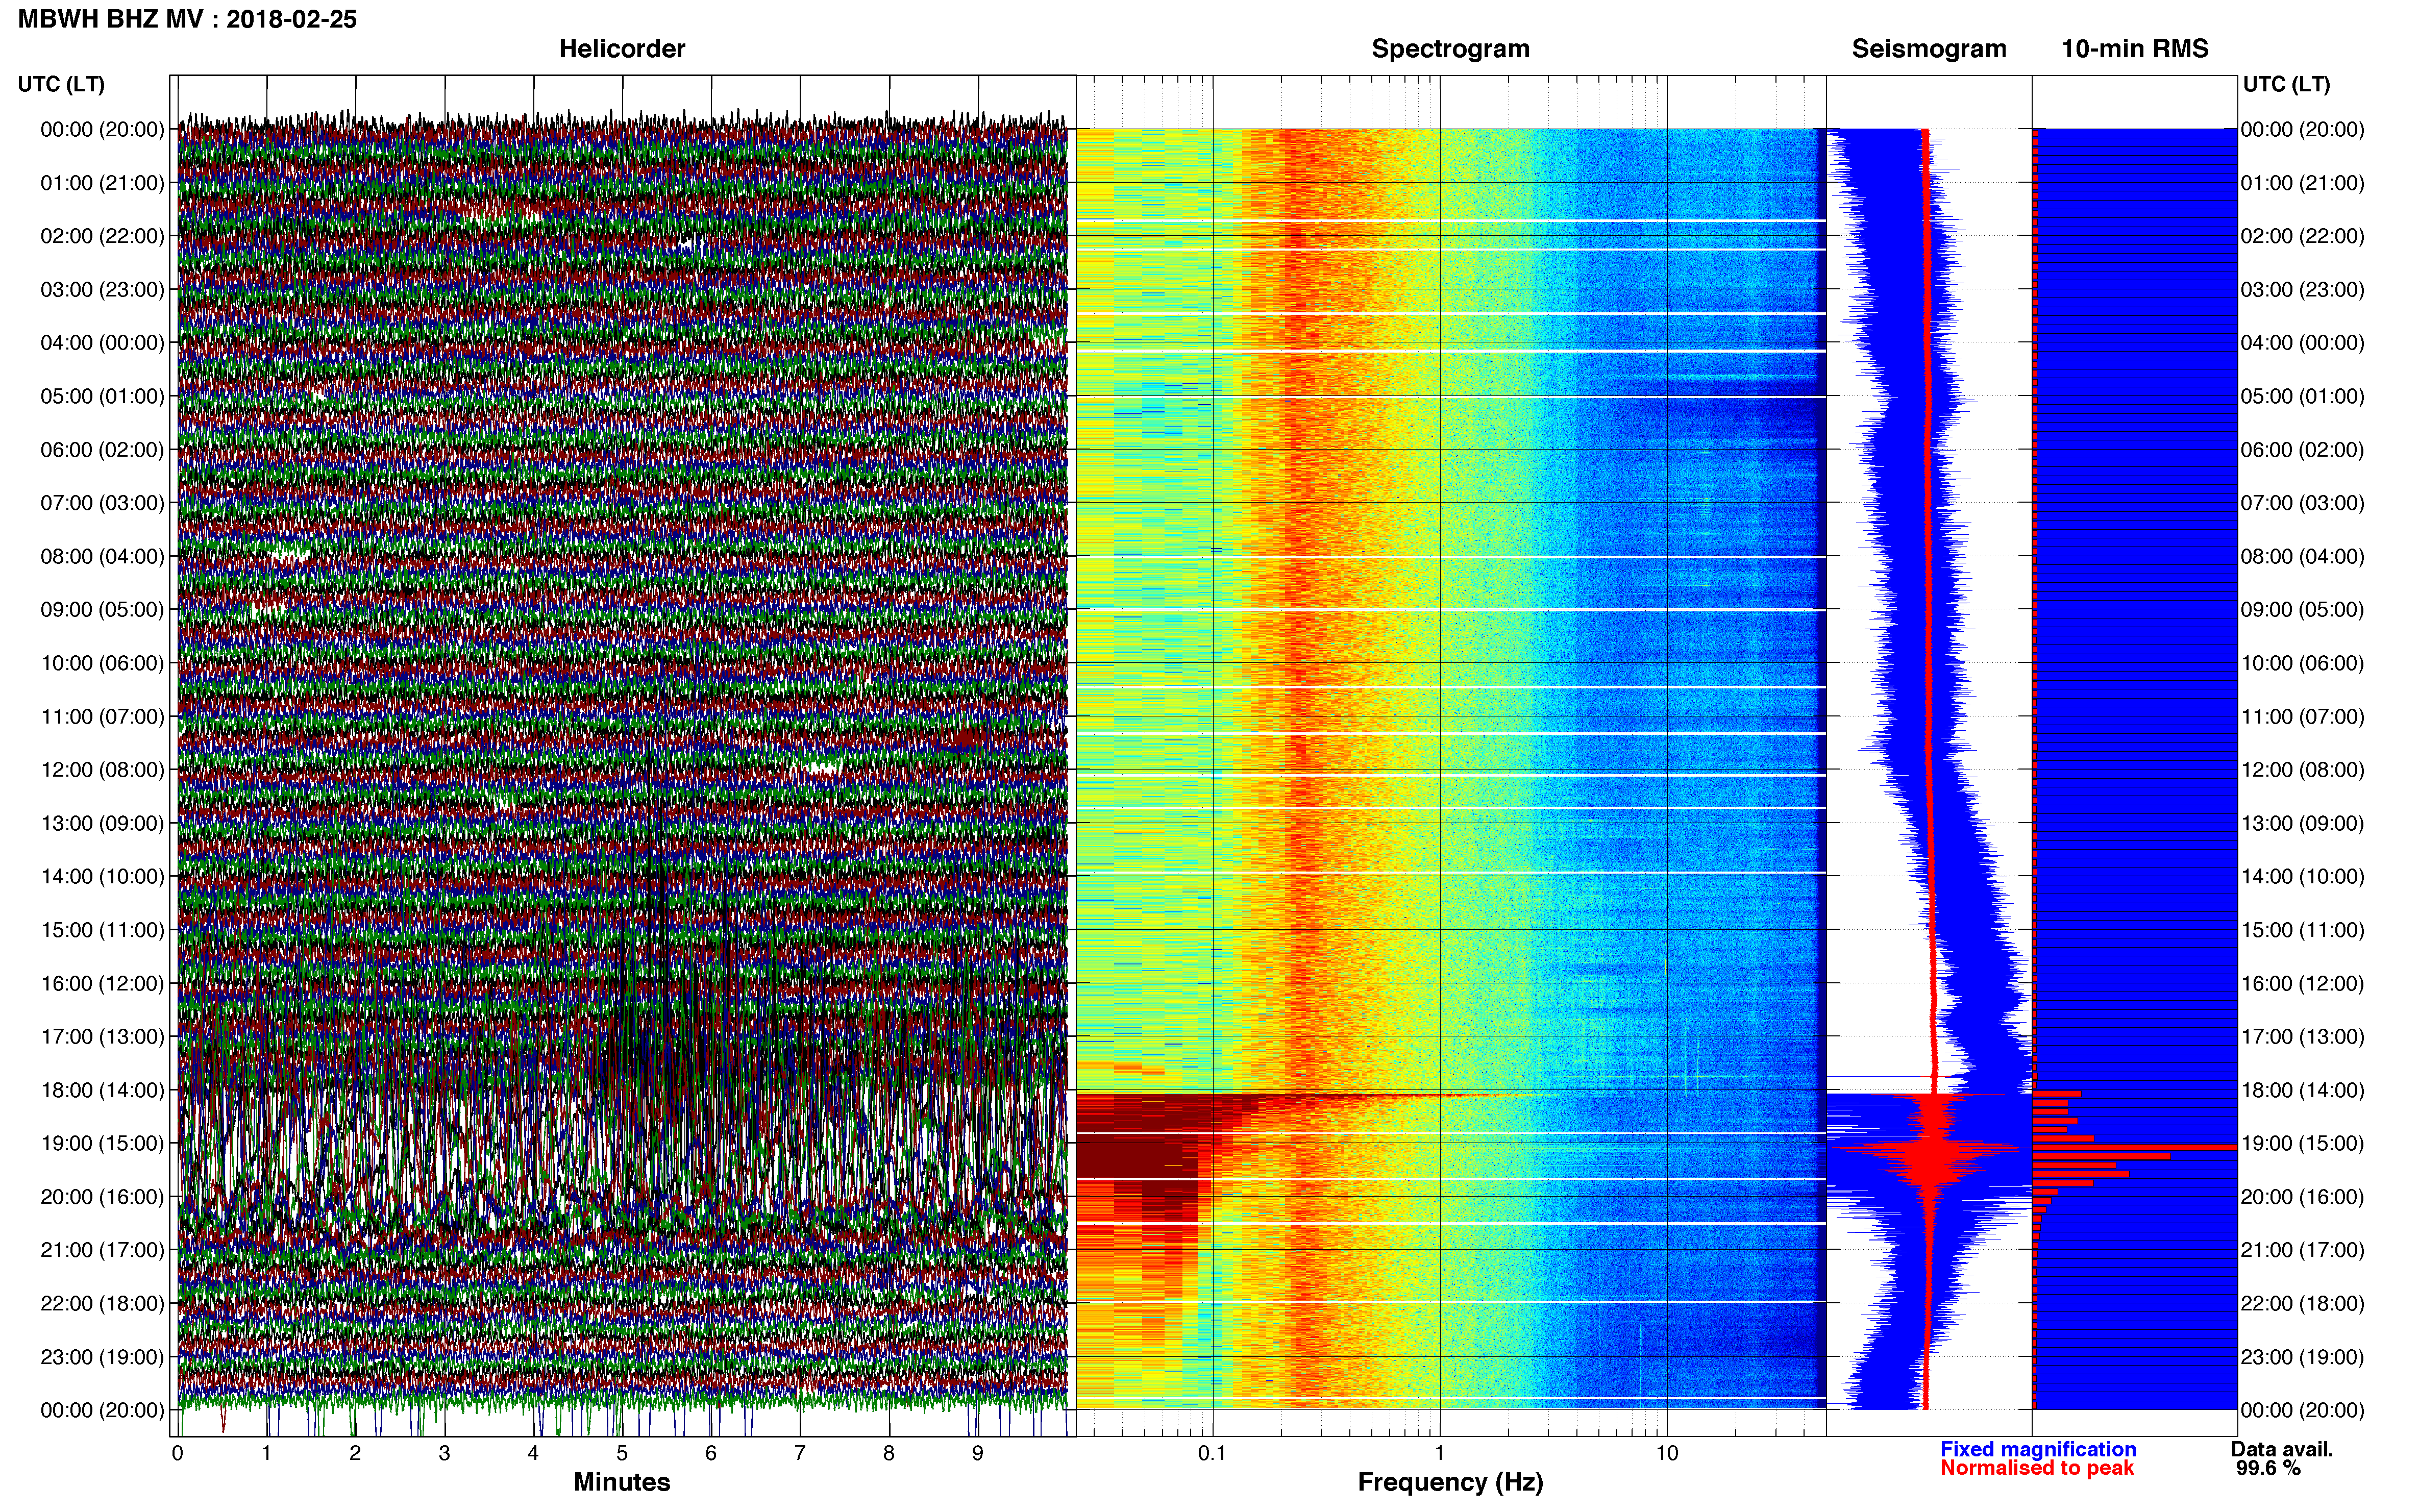Click the left '01:00 (21:00)' time label
The image size is (2419, 1512).
(102, 183)
